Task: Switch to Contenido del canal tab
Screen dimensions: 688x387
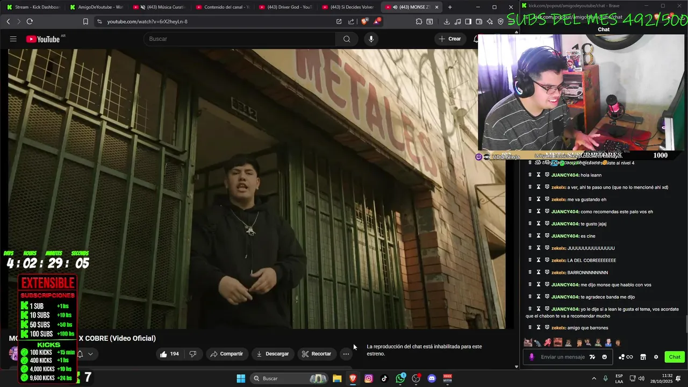Action: (x=223, y=7)
